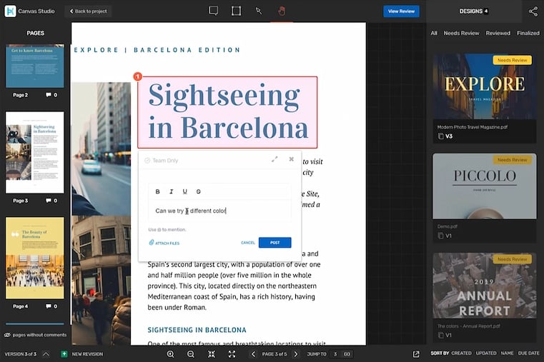Click Attach Files link
This screenshot has height=362, width=544.
click(164, 243)
